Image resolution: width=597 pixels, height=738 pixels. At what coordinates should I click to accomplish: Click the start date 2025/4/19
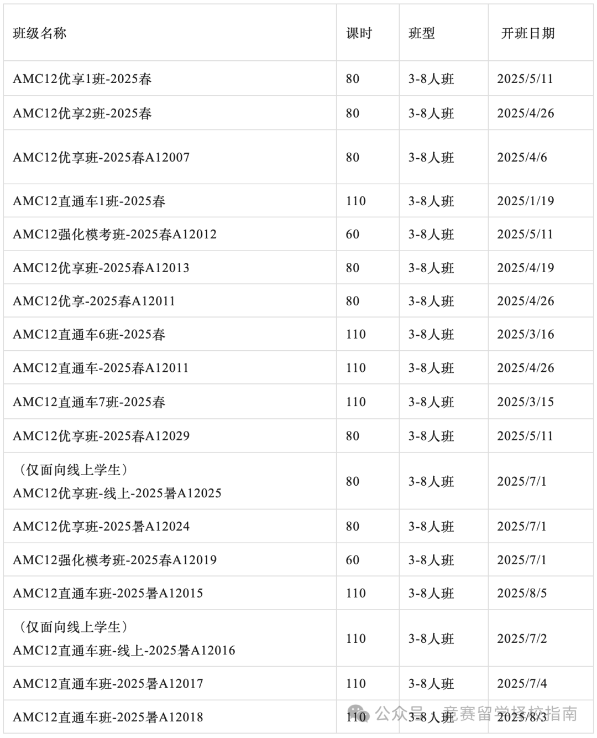[x=525, y=268]
